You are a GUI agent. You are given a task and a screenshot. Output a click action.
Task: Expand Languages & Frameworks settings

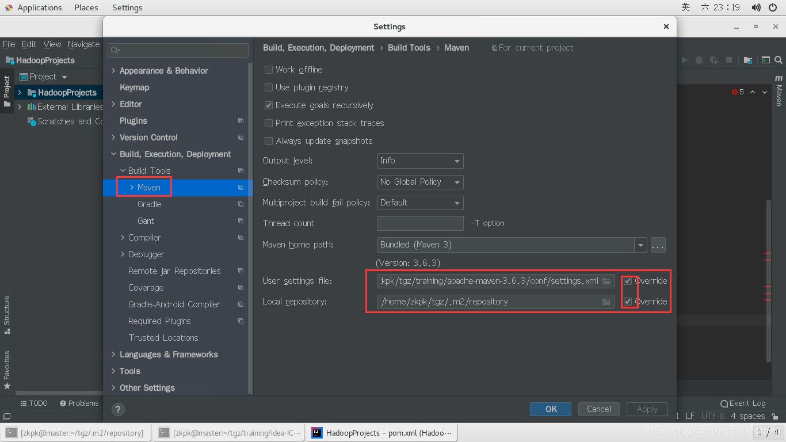(113, 355)
